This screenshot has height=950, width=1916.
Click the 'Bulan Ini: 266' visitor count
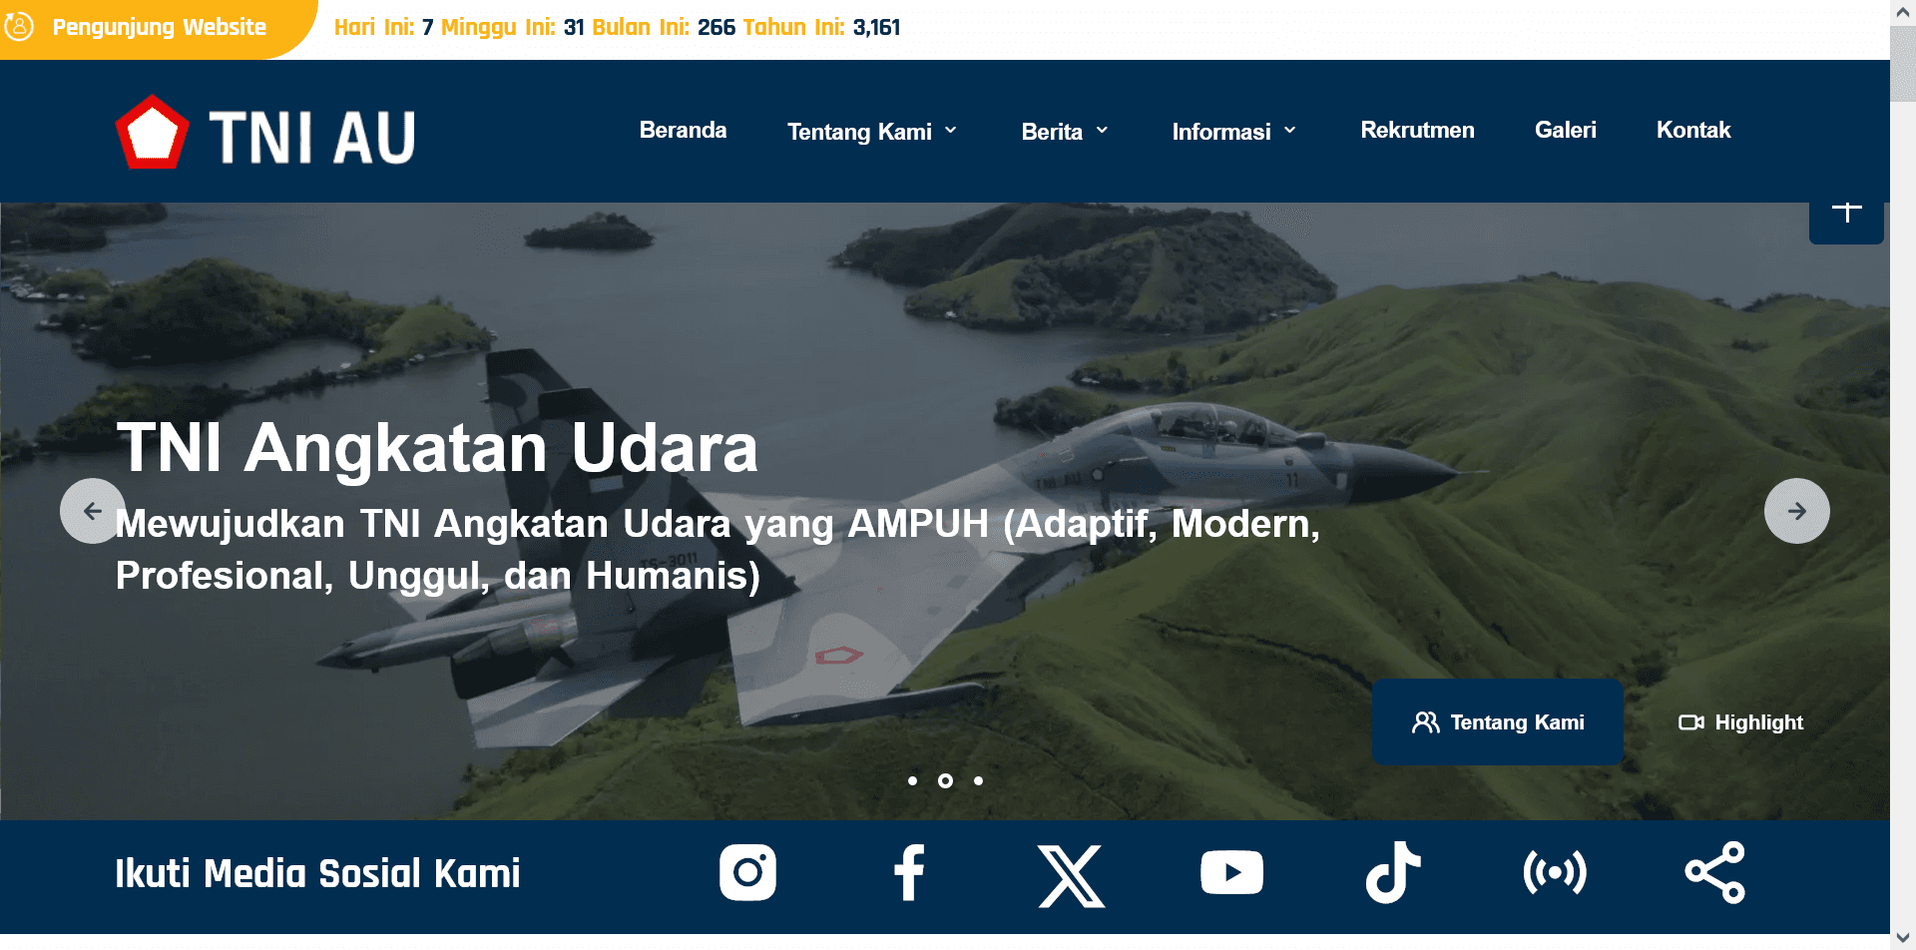click(x=664, y=27)
